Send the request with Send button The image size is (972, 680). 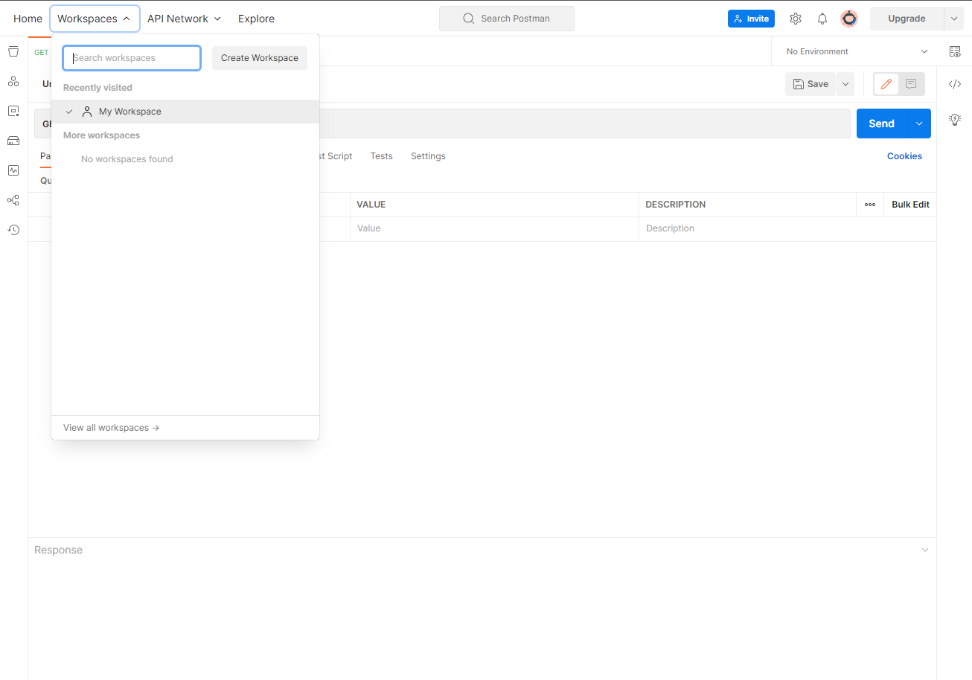pyautogui.click(x=881, y=124)
